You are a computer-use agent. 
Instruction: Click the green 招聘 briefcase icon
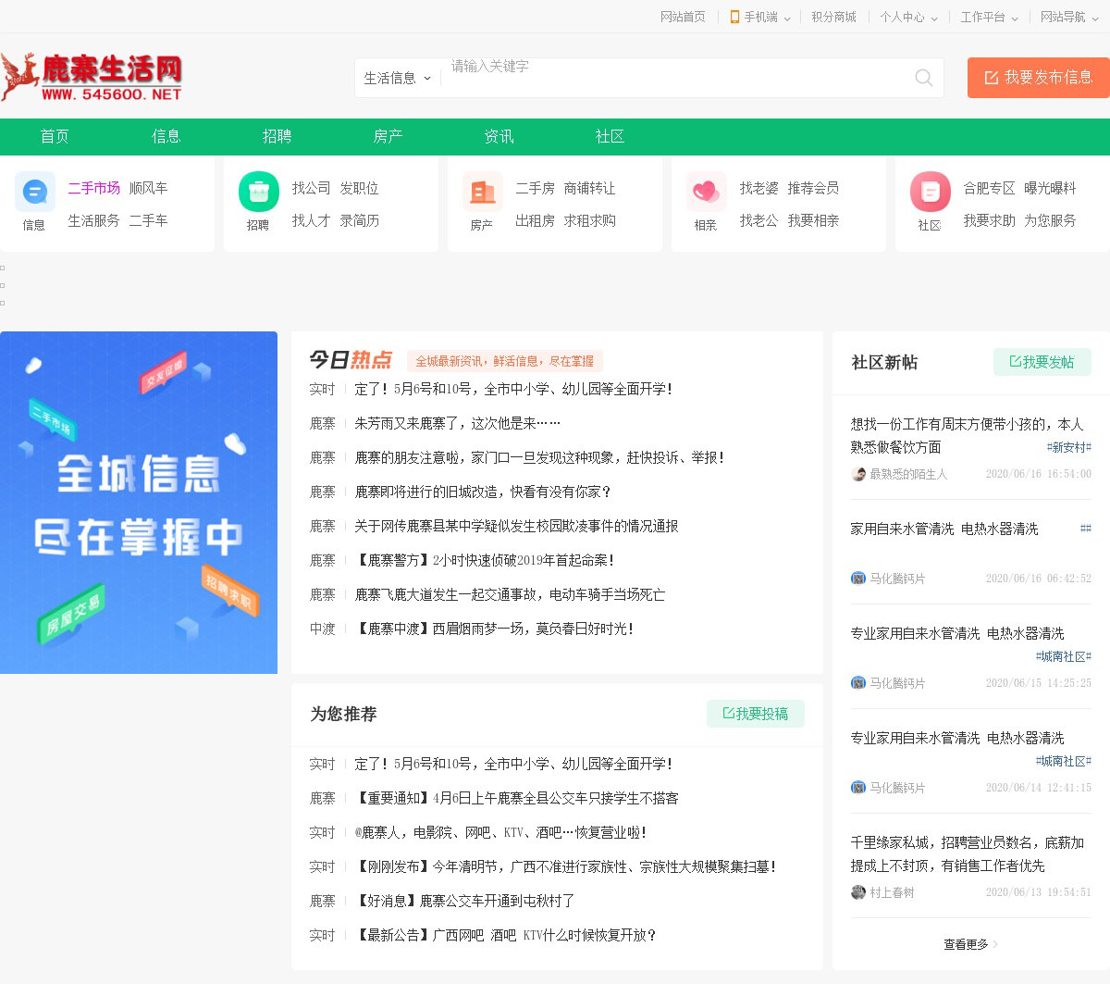(x=259, y=192)
